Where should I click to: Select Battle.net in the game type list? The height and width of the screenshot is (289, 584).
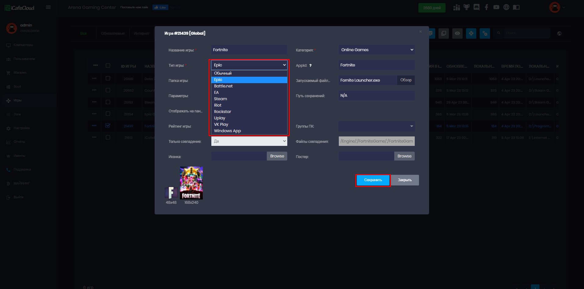click(x=249, y=86)
